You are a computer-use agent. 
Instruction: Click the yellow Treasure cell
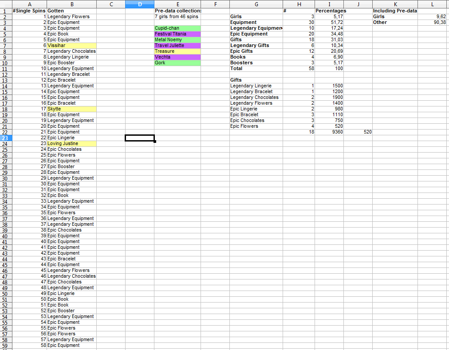point(177,51)
